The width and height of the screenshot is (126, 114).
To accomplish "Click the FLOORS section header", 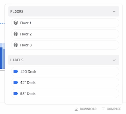I will (x=64, y=11).
